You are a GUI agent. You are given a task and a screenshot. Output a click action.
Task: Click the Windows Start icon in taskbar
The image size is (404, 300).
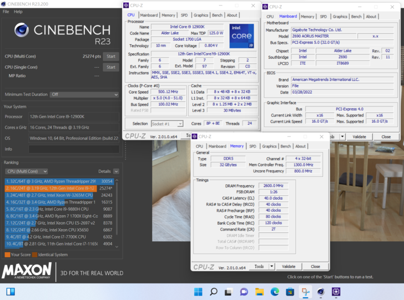pyautogui.click(x=199, y=292)
